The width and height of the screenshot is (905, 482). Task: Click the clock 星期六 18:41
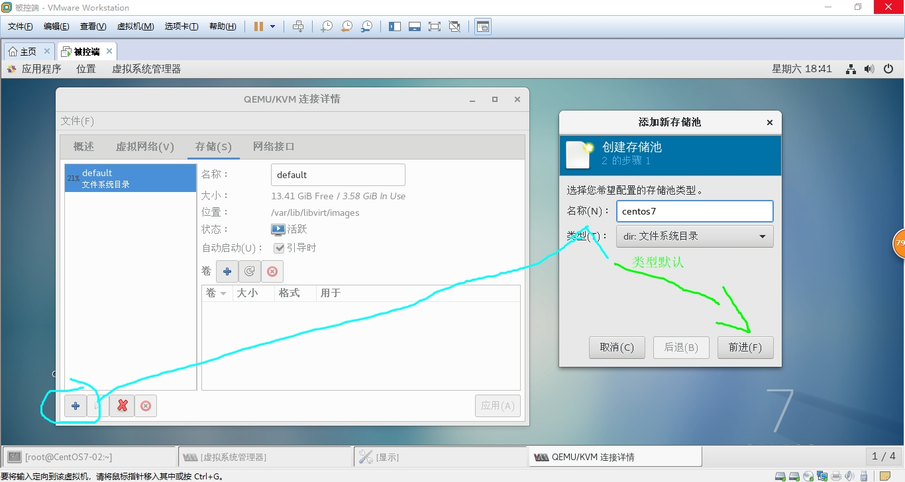click(802, 69)
